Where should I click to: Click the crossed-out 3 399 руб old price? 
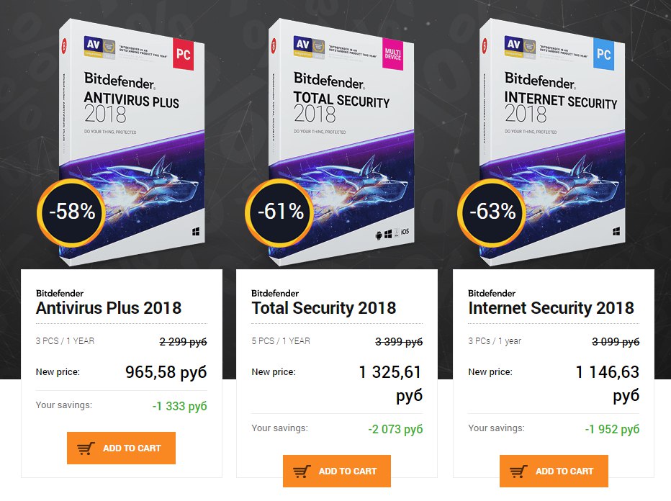click(x=399, y=342)
